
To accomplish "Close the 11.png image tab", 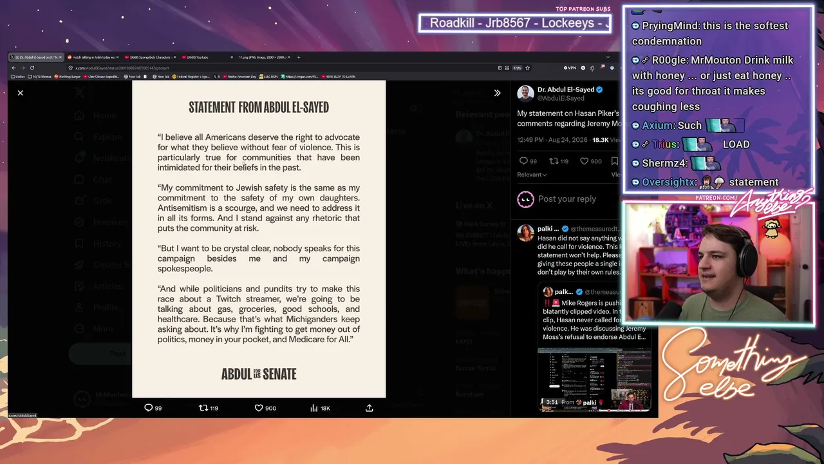I will [x=288, y=57].
